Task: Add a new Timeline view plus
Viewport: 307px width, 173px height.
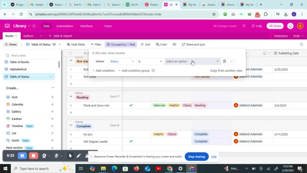Action: [x=52, y=126]
